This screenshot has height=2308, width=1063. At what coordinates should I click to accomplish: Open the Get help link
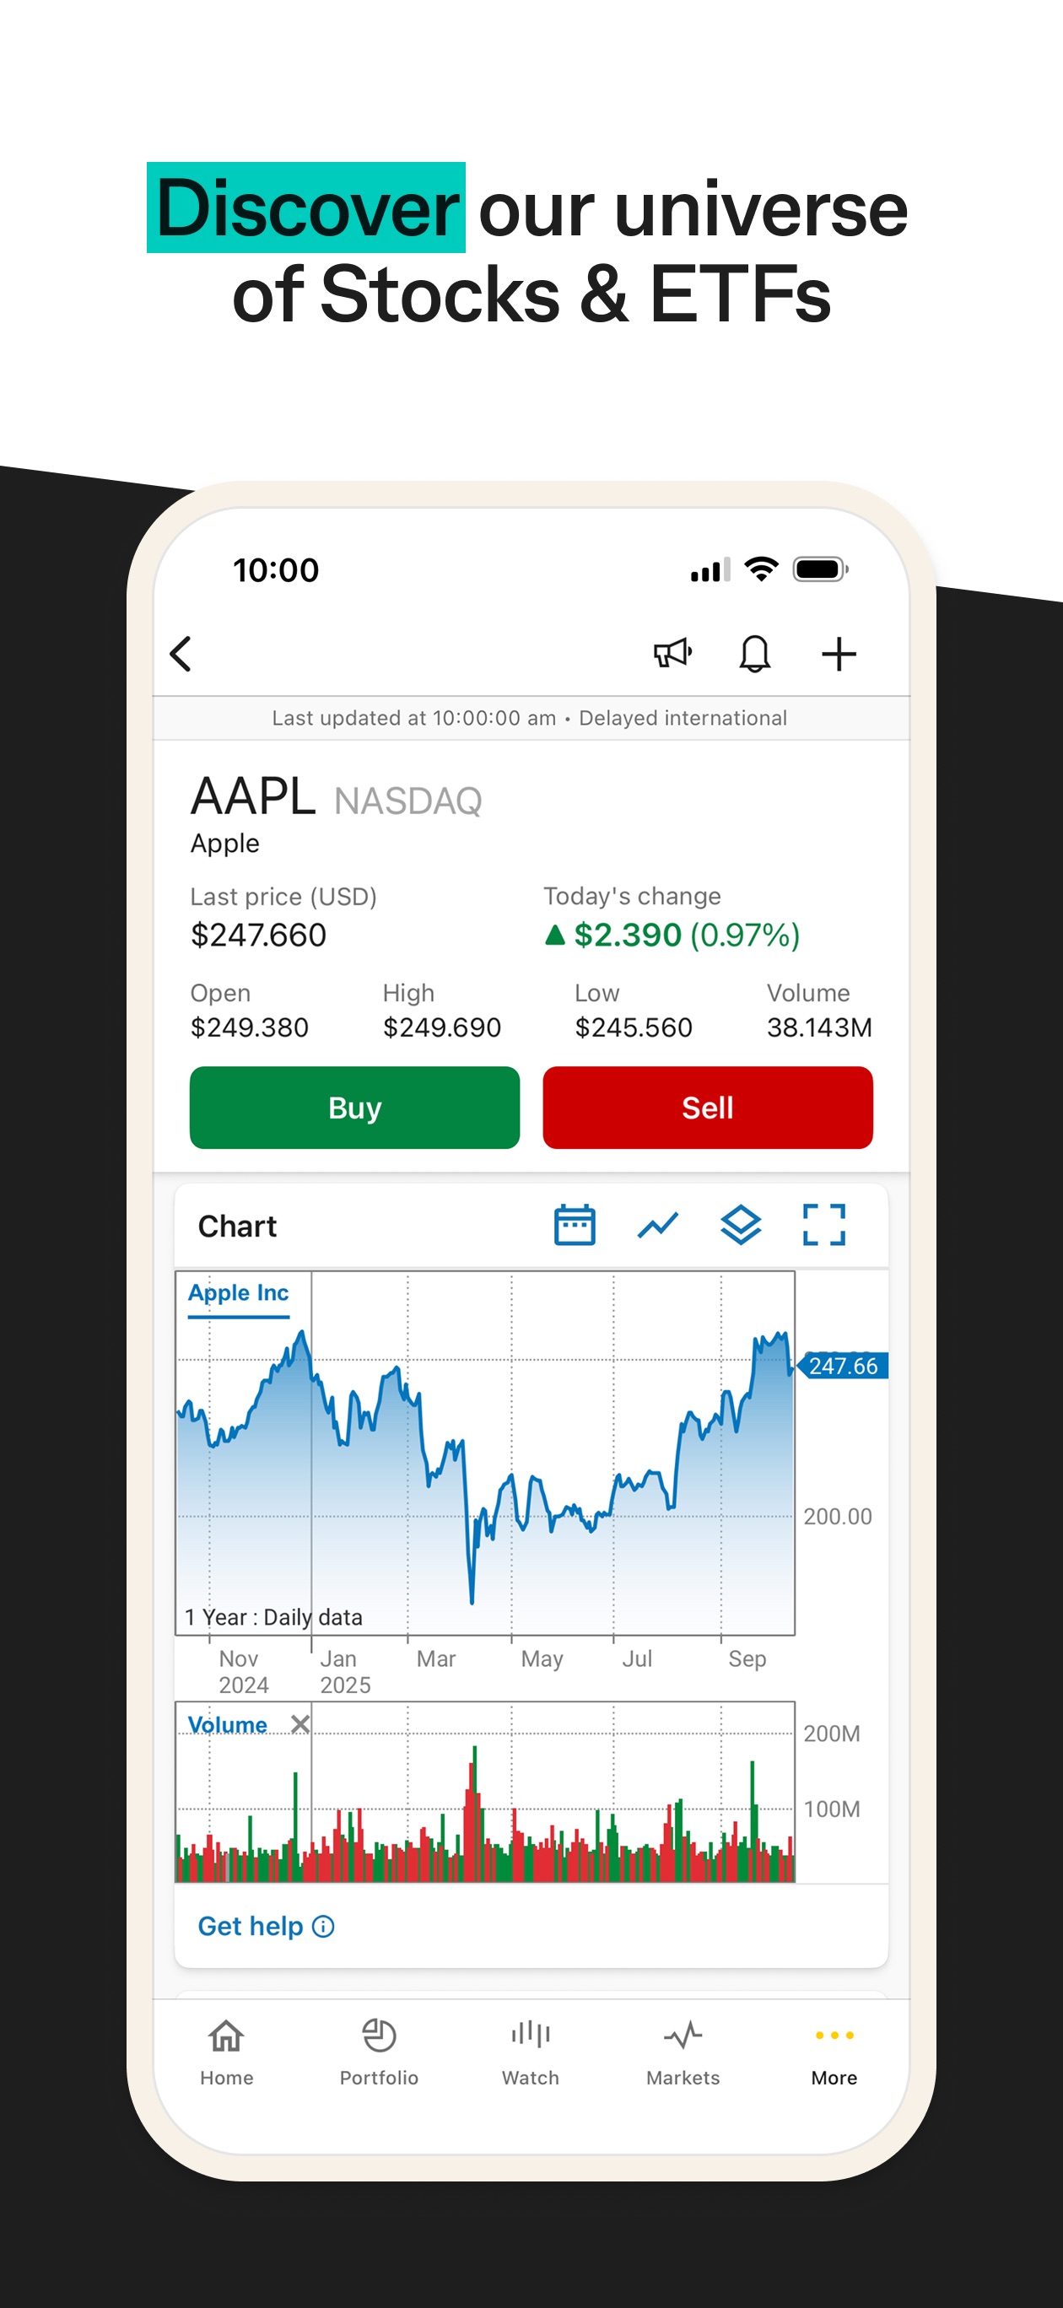[267, 1927]
